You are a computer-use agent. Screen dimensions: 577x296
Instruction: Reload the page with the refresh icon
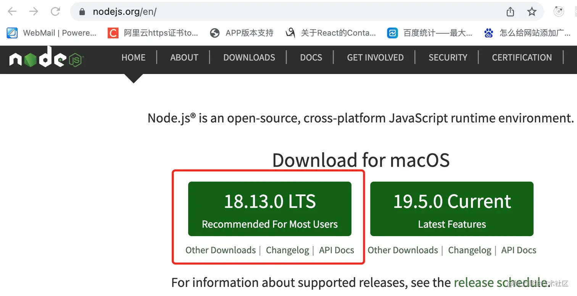pyautogui.click(x=56, y=11)
